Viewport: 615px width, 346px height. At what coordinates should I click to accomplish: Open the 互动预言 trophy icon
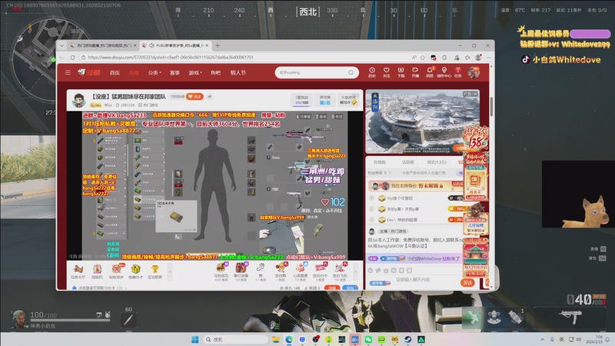point(155,271)
